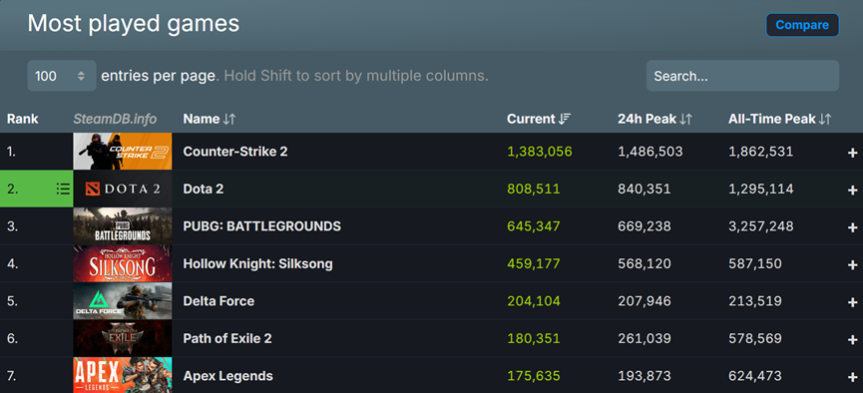863x393 pixels.
Task: Sort by Name column header
Action: (210, 119)
